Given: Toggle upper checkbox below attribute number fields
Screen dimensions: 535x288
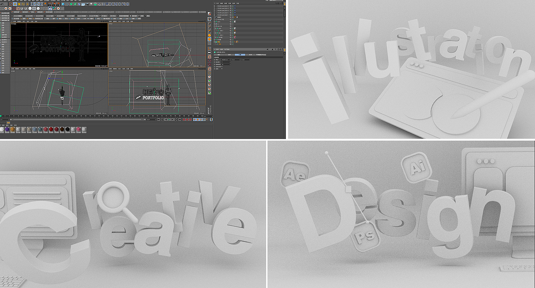Looking at the screenshot, I should click(x=222, y=67).
